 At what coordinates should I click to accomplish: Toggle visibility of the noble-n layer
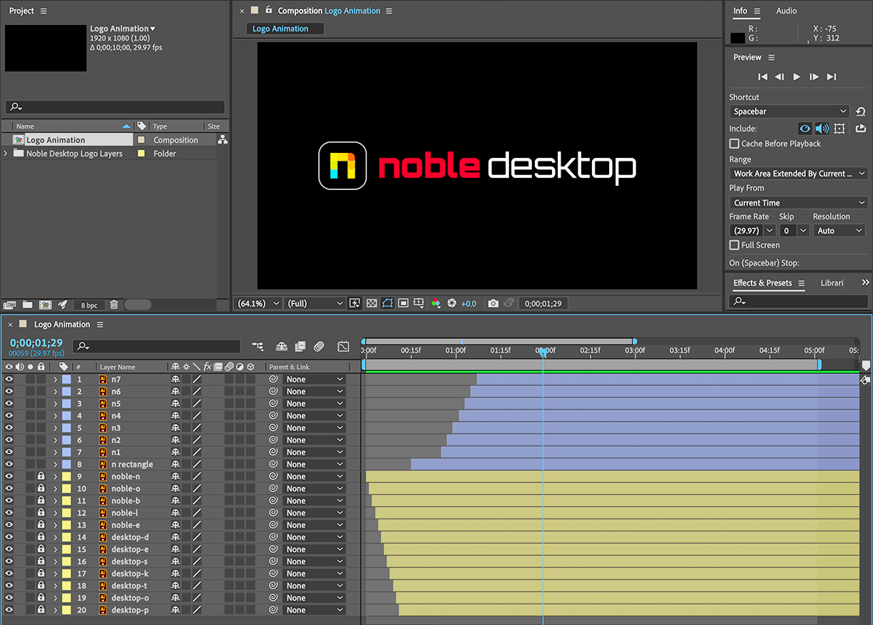(9, 476)
